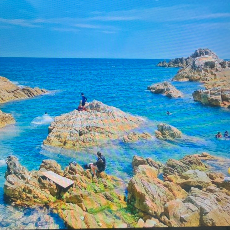Click the displayed rocky coastline photo
This screenshot has height=230, width=230.
[115, 114]
